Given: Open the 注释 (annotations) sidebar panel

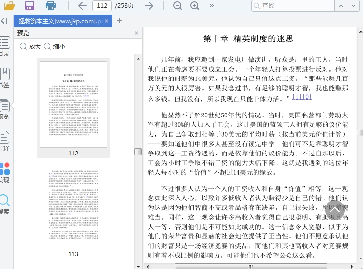Looking at the screenshot, I should (4, 141).
